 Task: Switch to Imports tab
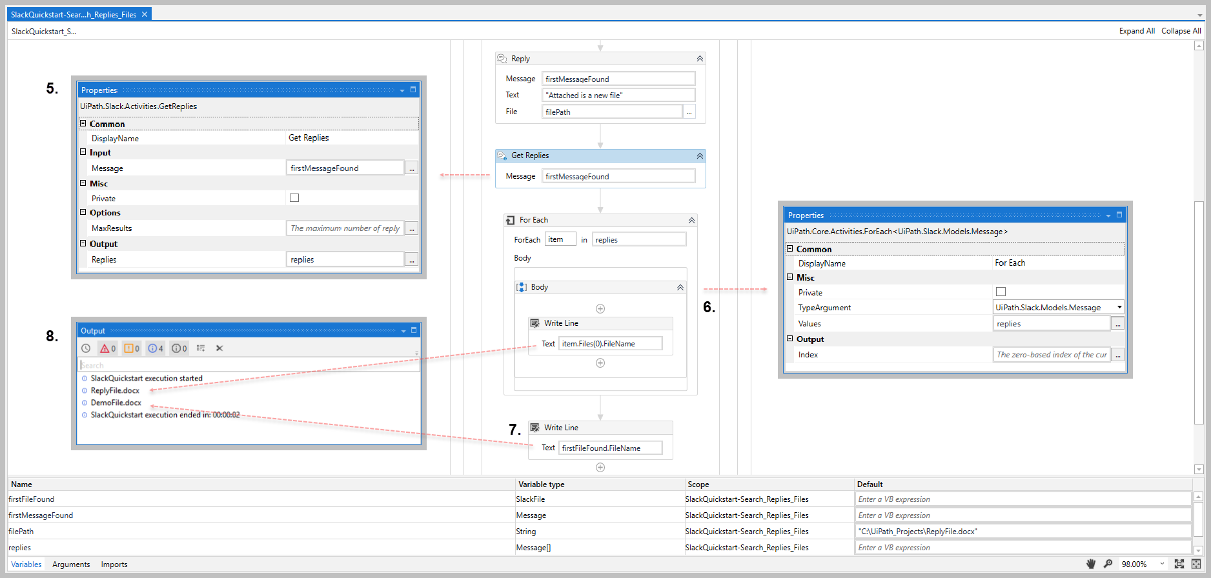(114, 564)
